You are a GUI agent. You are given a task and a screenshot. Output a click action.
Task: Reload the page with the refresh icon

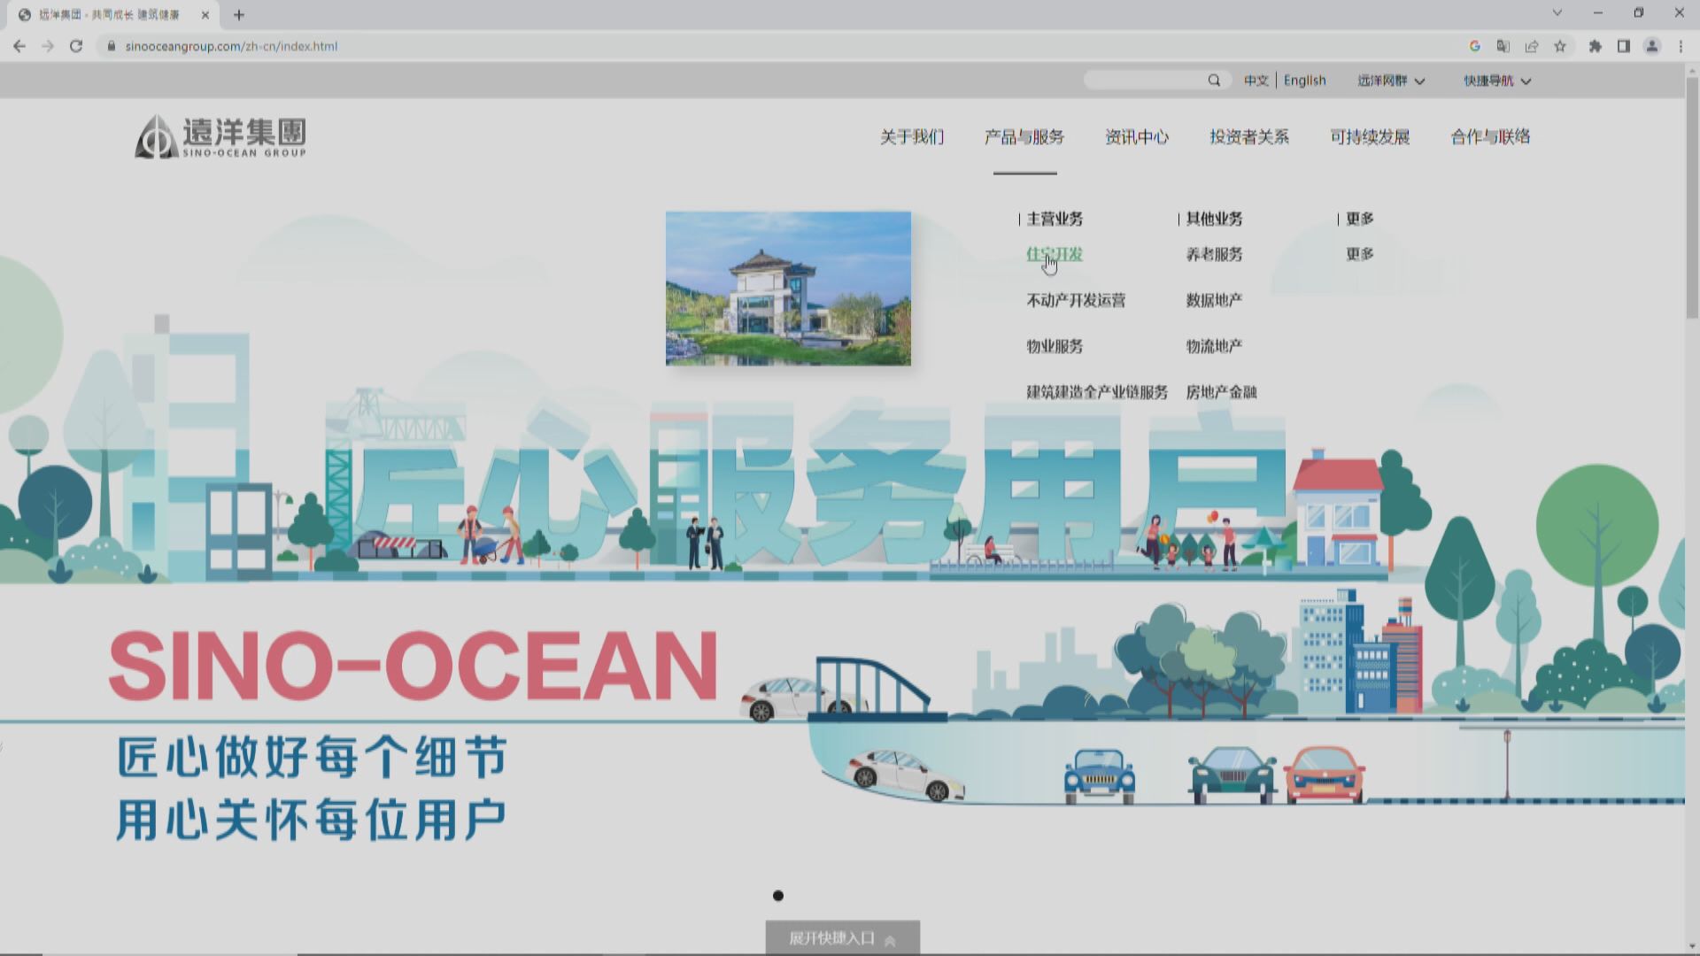(76, 46)
